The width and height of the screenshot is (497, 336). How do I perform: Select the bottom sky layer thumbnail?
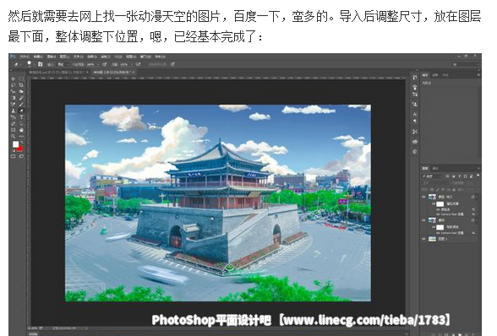click(432, 239)
